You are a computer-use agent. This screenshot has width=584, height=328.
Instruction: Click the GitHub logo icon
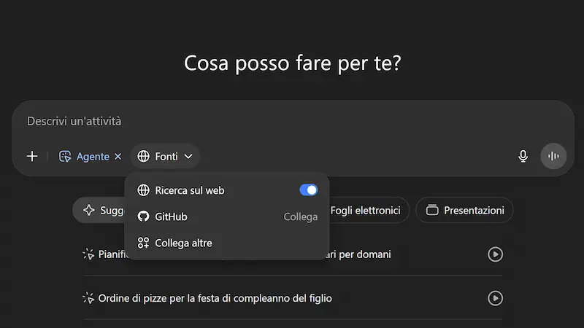tap(143, 216)
